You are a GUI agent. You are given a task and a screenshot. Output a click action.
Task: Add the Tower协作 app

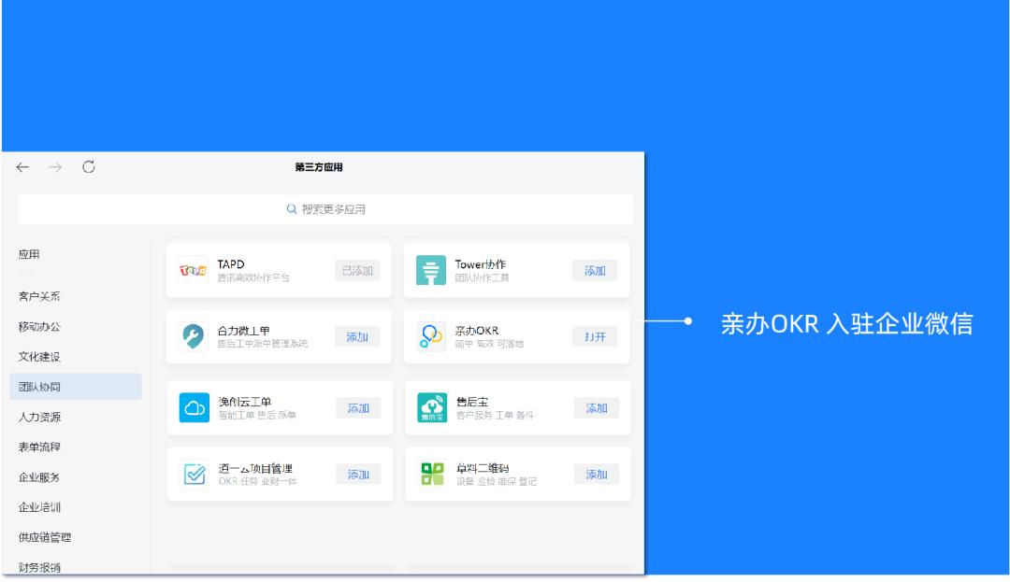tap(595, 271)
